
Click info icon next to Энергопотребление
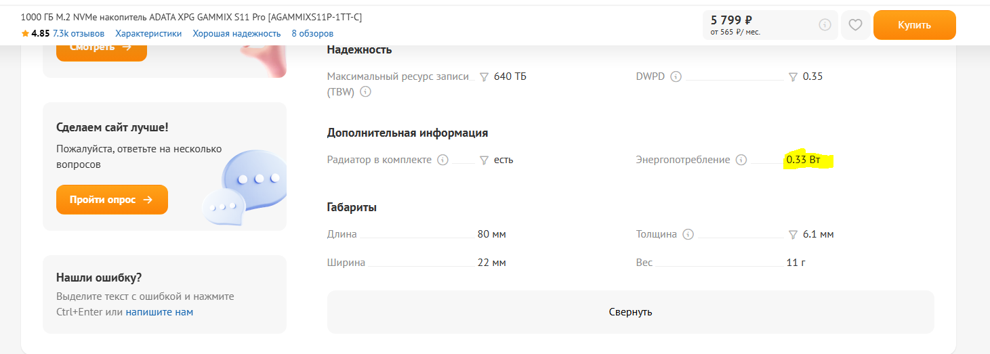(741, 160)
